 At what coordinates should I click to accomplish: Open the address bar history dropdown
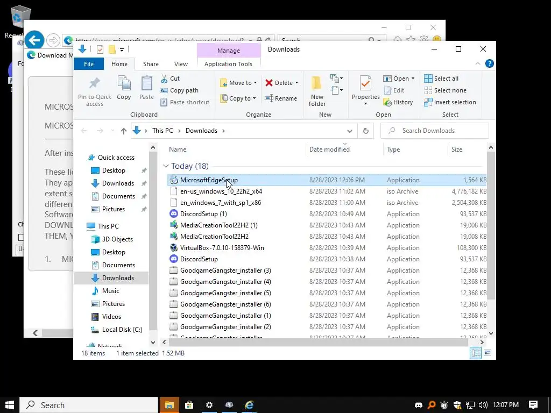(349, 131)
